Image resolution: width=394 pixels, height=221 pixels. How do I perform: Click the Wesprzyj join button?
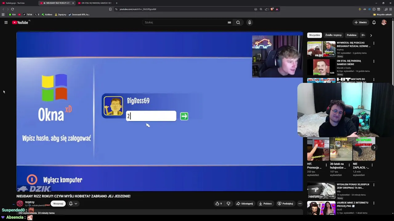point(58,204)
